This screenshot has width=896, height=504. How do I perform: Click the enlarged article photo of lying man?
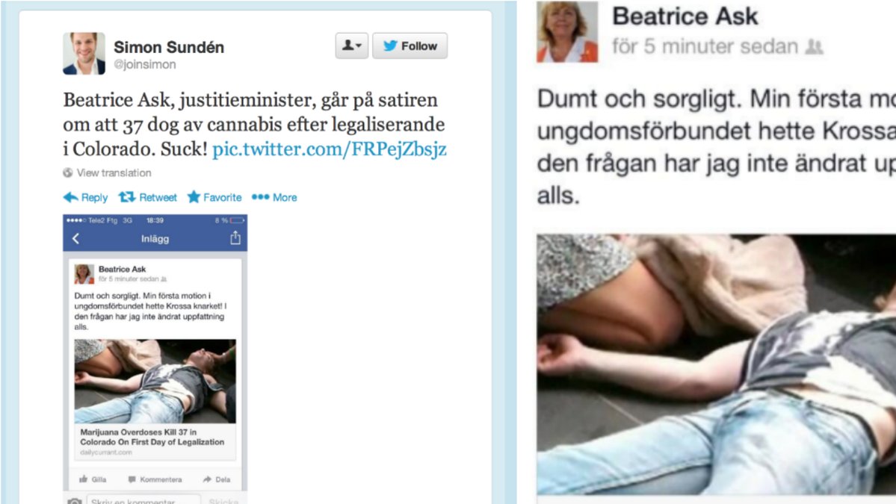point(716,364)
